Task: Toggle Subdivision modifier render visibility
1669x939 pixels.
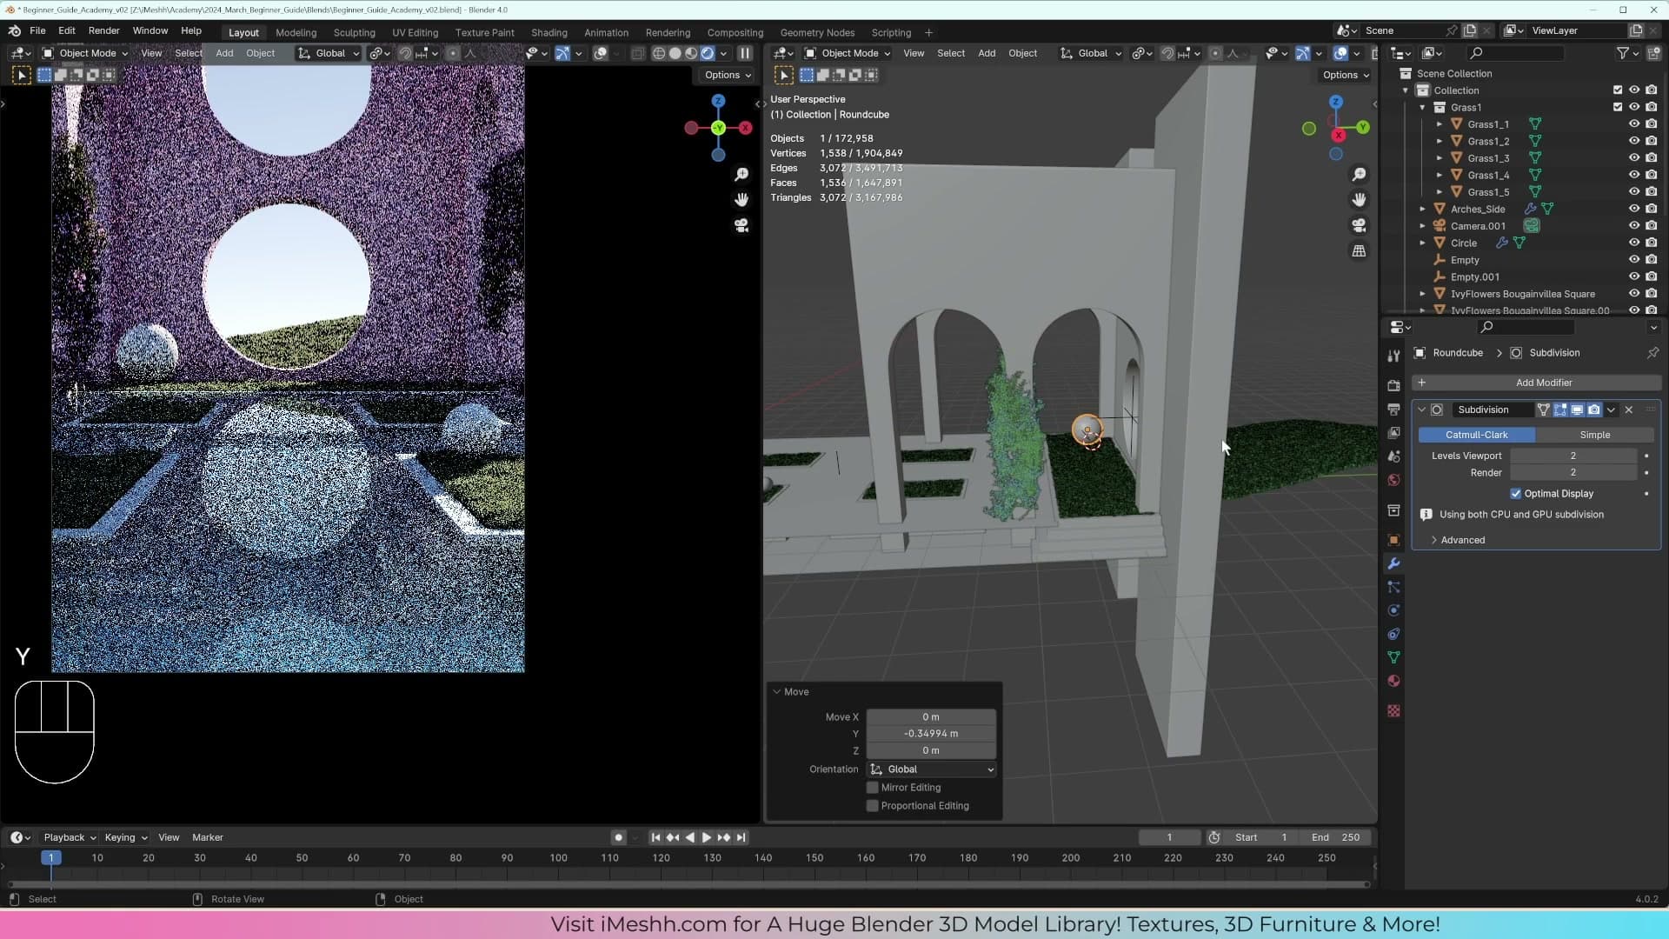Action: [x=1593, y=410]
